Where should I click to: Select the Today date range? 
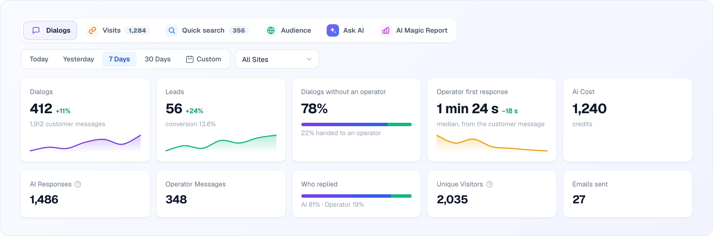pyautogui.click(x=39, y=59)
